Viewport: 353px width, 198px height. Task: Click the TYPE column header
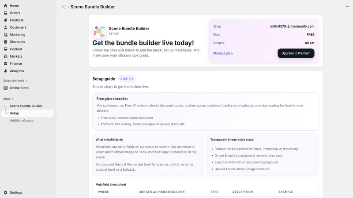pyautogui.click(x=214, y=192)
